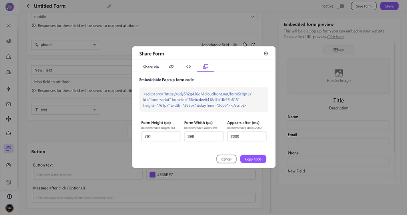
Task: Open the help question mark icon
Action: point(10,196)
